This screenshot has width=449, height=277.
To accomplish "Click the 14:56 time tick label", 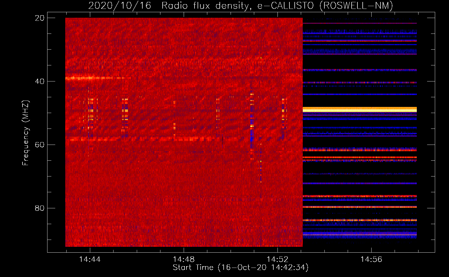I will tap(371, 260).
